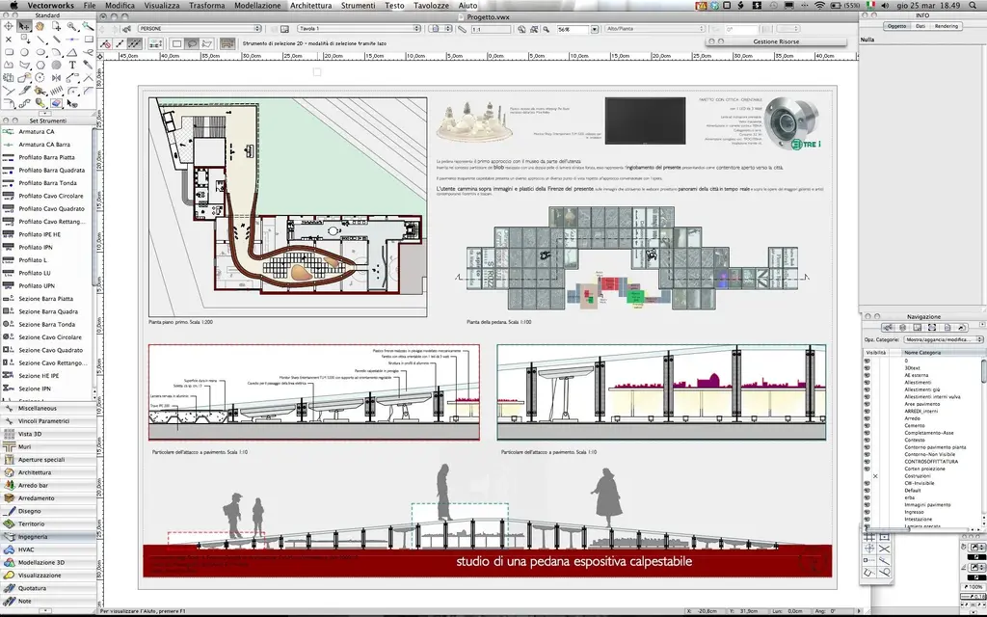Select the Eraser tool
This screenshot has height=617, width=987.
(x=56, y=102)
